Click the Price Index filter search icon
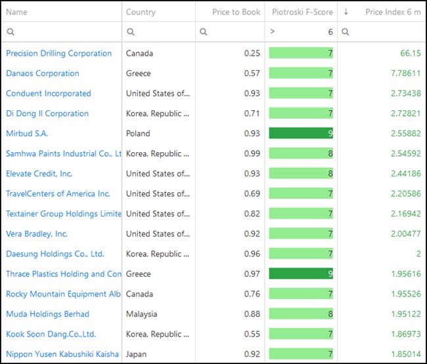Viewport: 427px width, 364px height. point(346,31)
